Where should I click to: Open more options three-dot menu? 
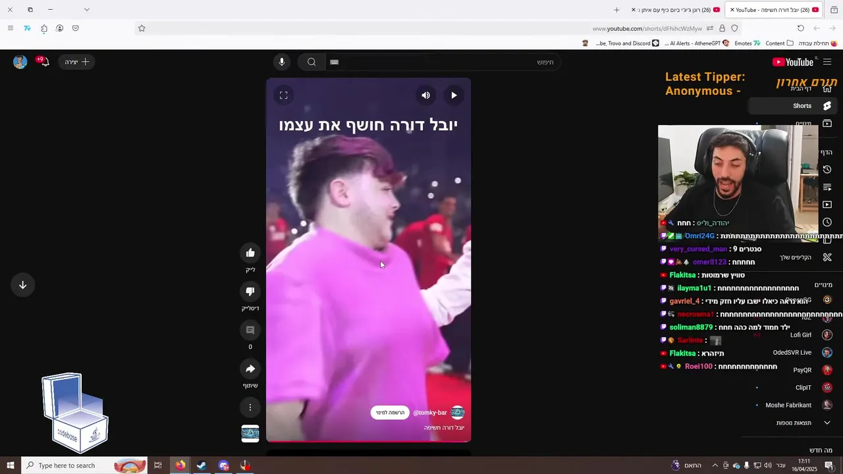250,408
